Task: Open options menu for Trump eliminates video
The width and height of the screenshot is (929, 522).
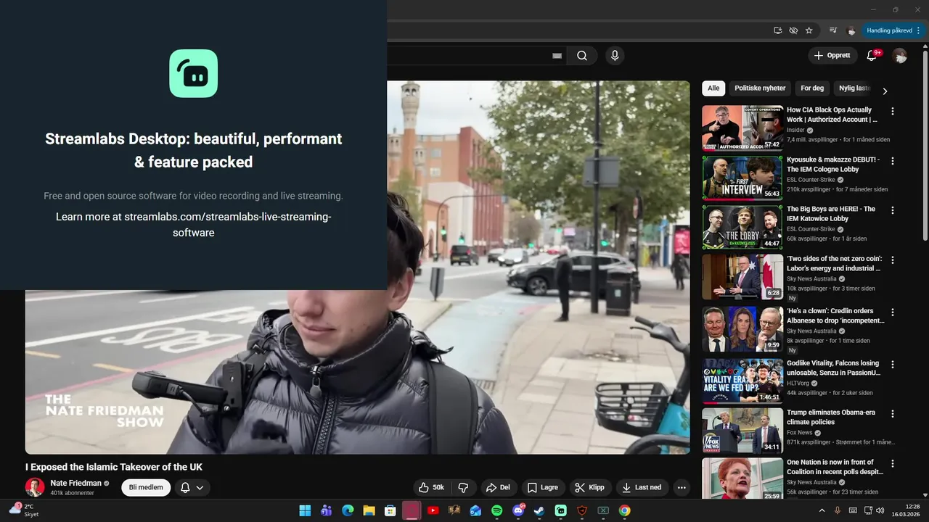Action: click(x=893, y=414)
